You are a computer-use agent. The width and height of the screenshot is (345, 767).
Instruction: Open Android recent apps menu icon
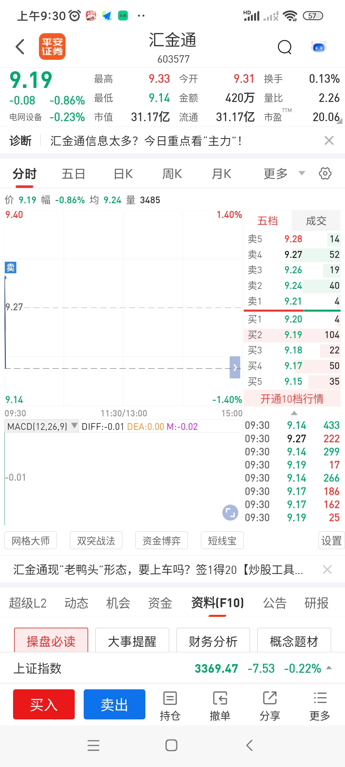[94, 746]
